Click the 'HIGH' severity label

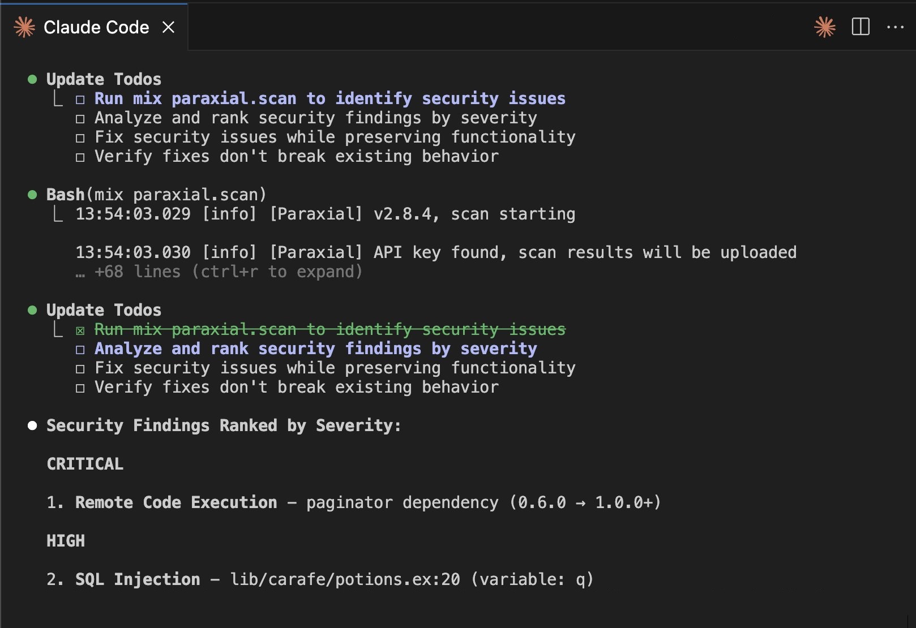coord(66,541)
